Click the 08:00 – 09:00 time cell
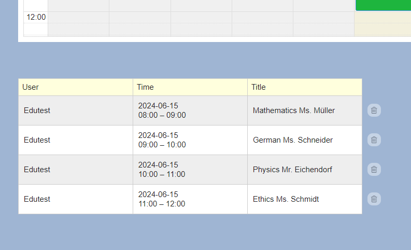The image size is (411, 250). pyautogui.click(x=162, y=115)
